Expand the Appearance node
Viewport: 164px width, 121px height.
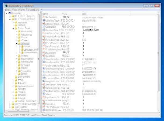tap(16, 34)
